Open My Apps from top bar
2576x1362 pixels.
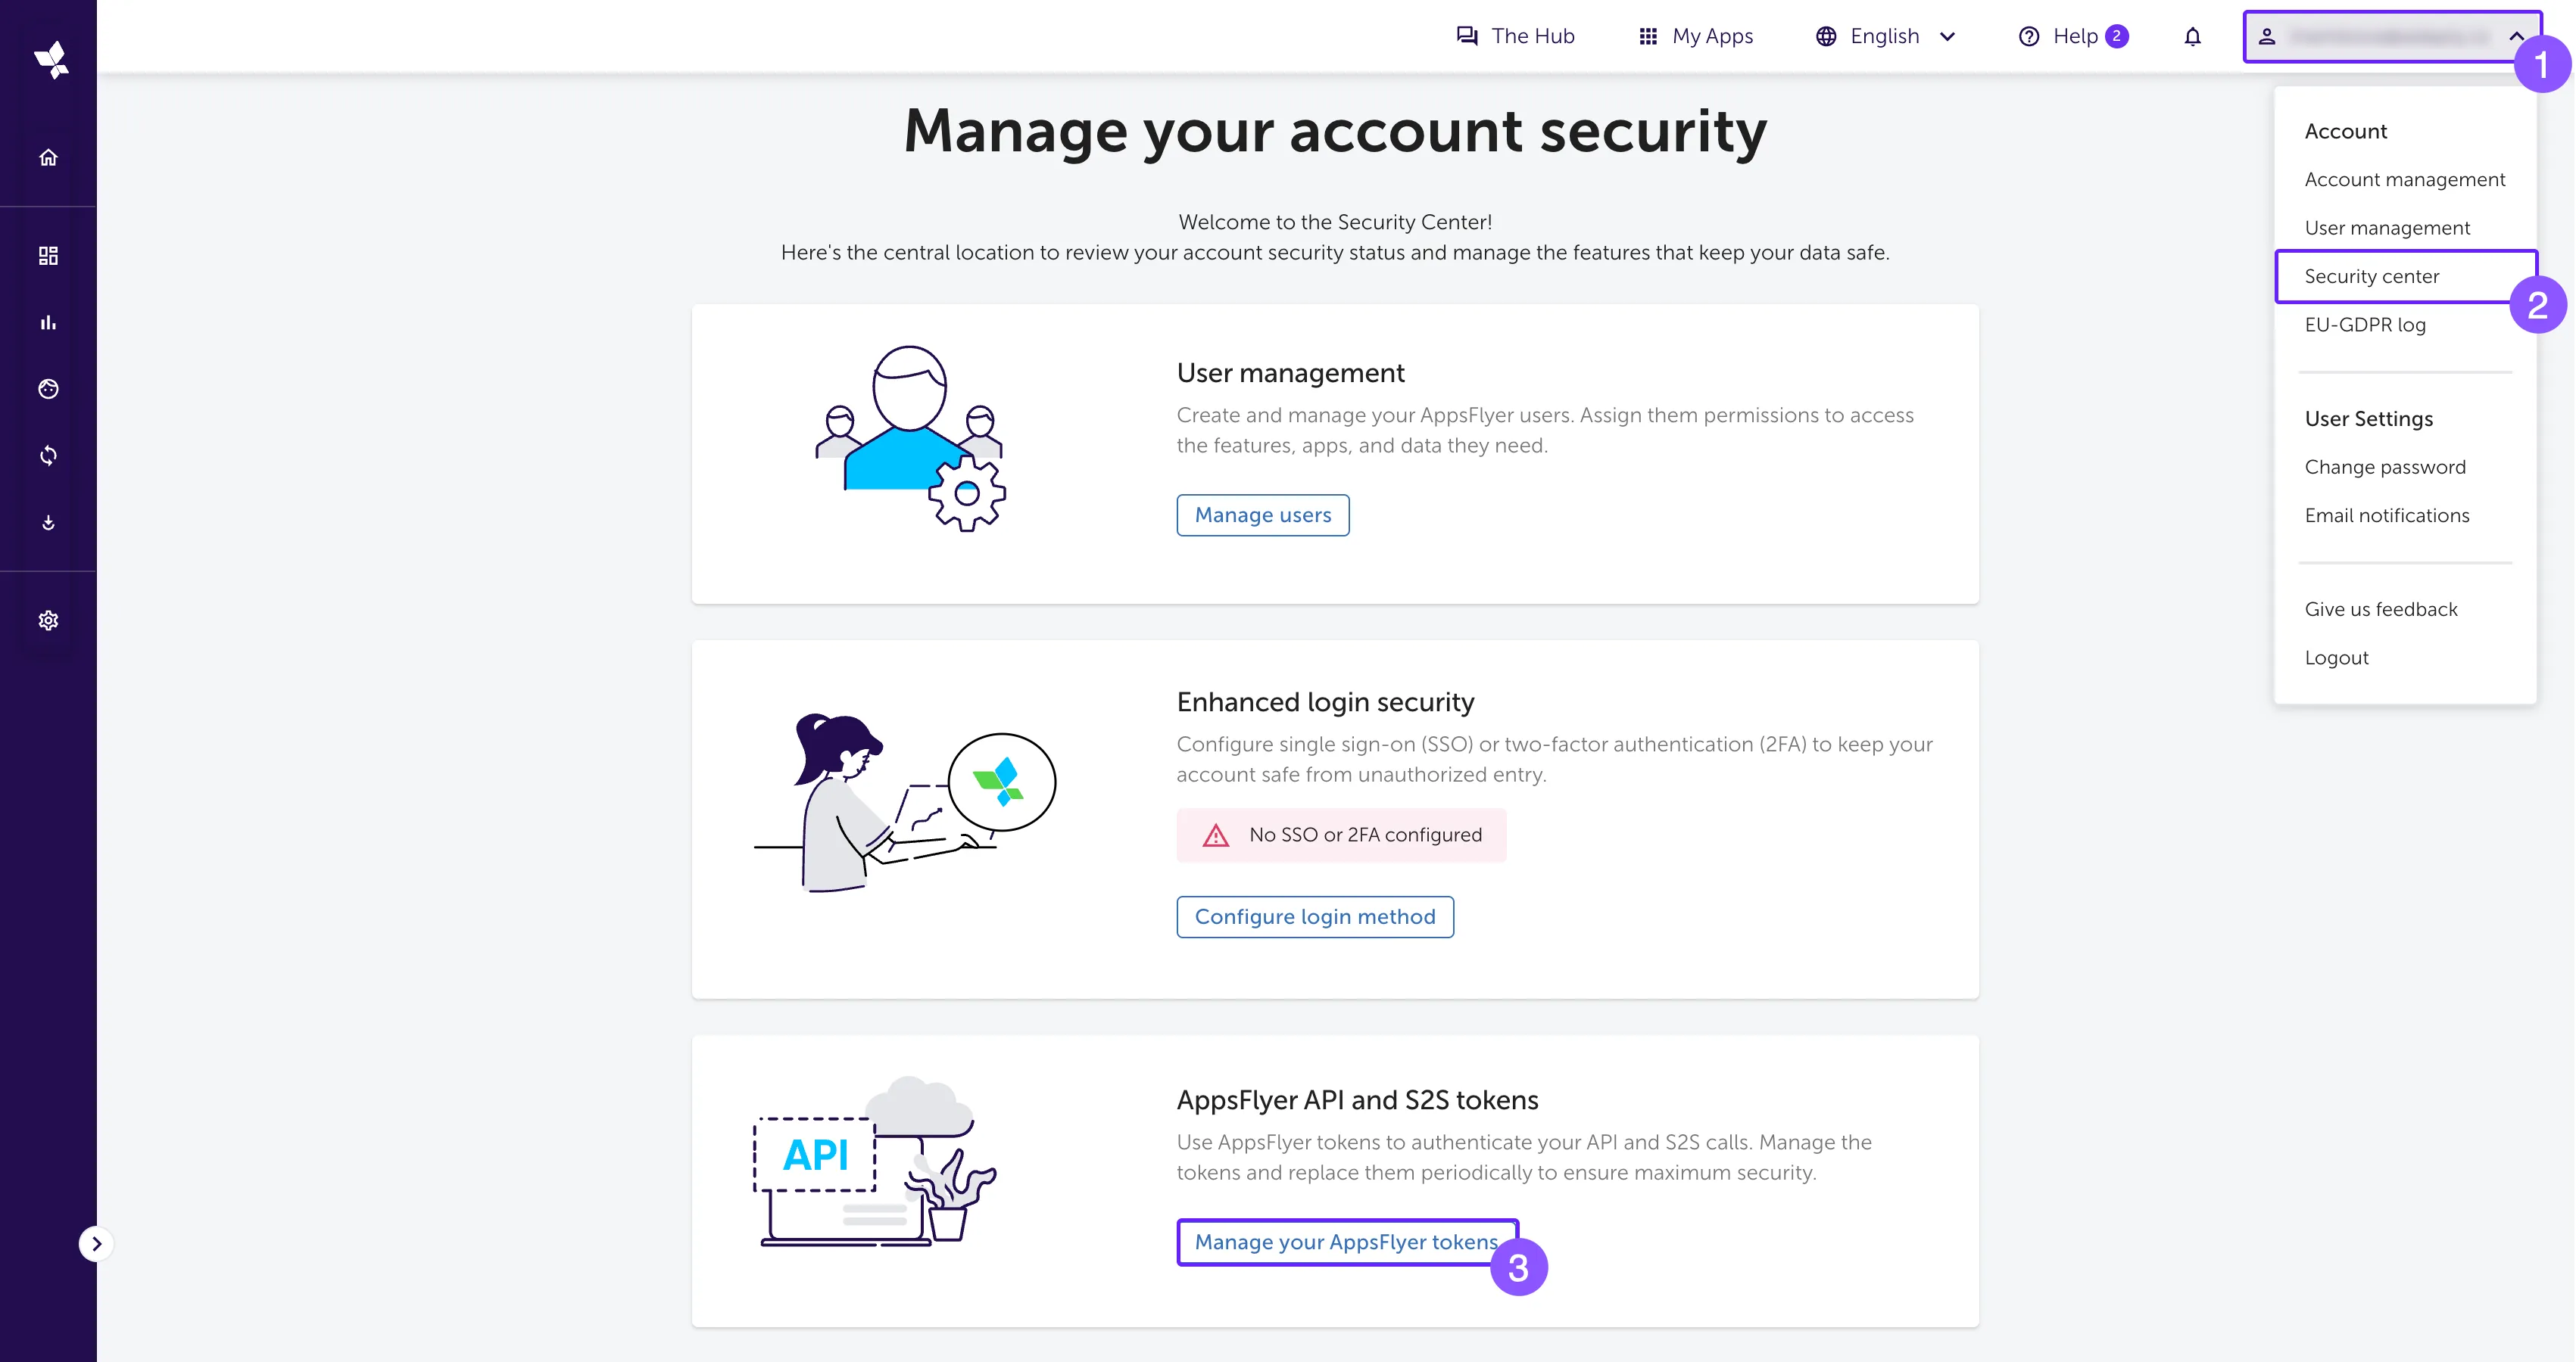[x=1696, y=37]
